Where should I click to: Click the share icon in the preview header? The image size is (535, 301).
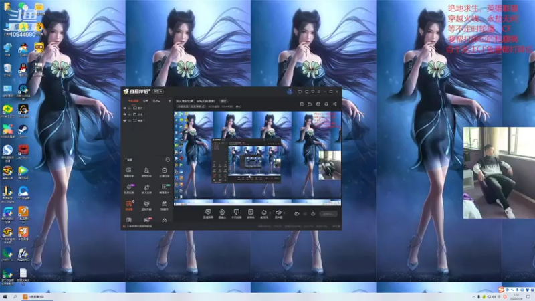tap(335, 104)
